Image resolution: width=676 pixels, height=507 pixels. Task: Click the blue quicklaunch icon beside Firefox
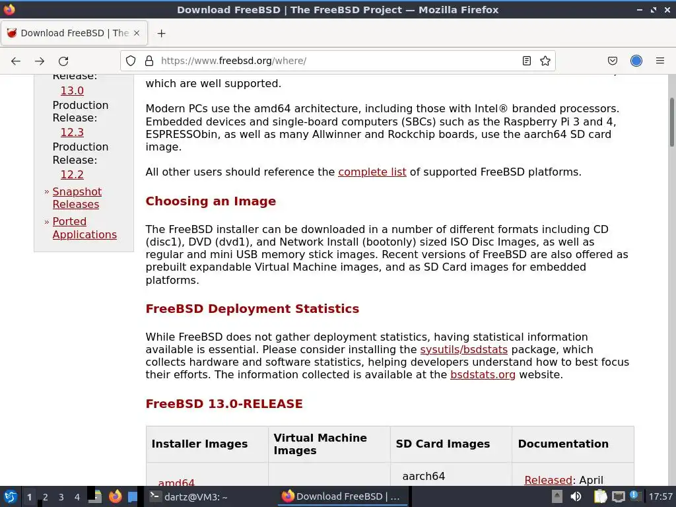[x=132, y=496]
